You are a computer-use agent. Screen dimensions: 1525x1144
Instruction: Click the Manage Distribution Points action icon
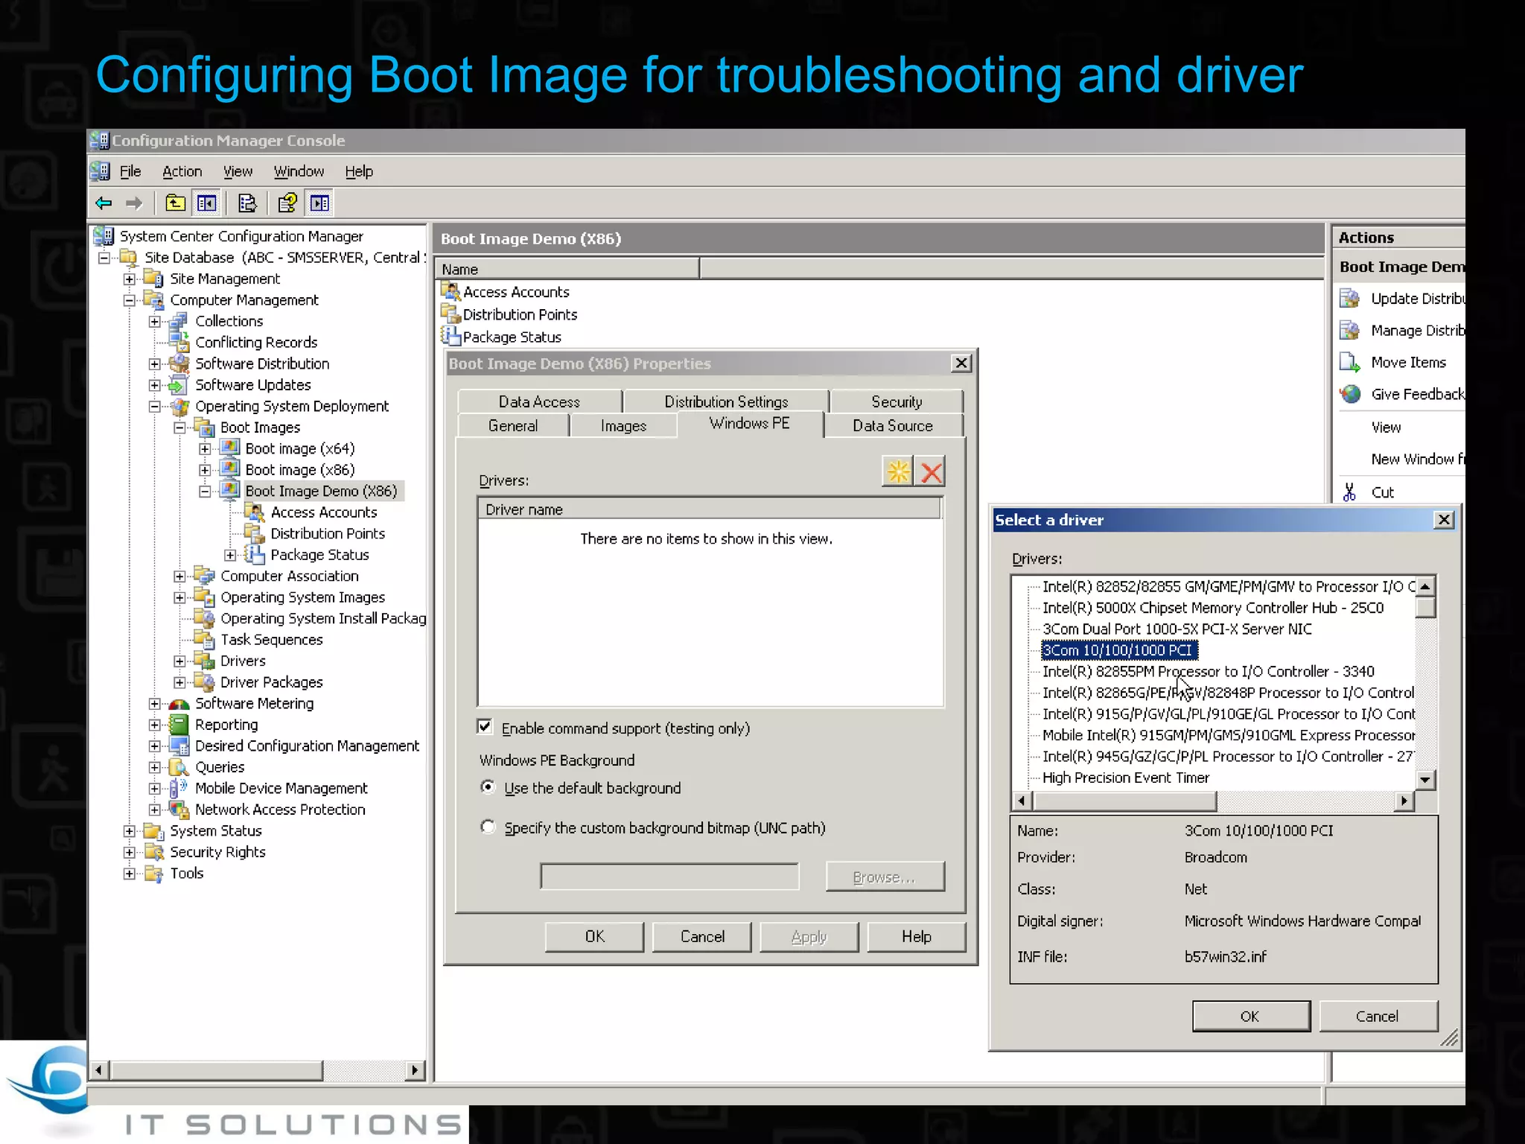[x=1350, y=331]
